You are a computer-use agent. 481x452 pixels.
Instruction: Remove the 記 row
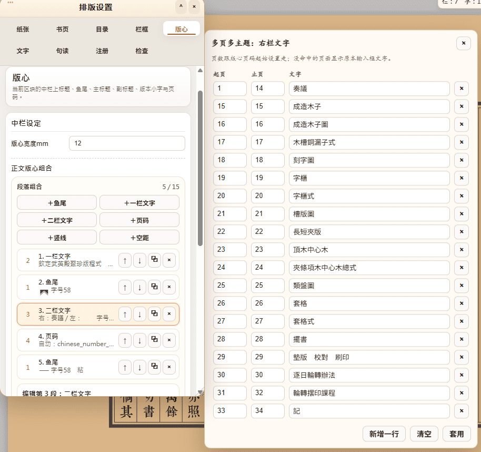click(462, 411)
